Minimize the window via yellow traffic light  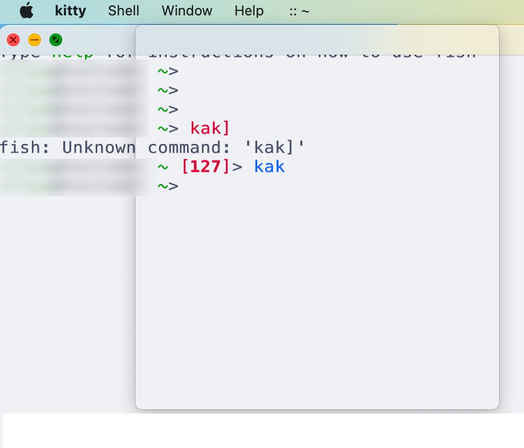35,40
